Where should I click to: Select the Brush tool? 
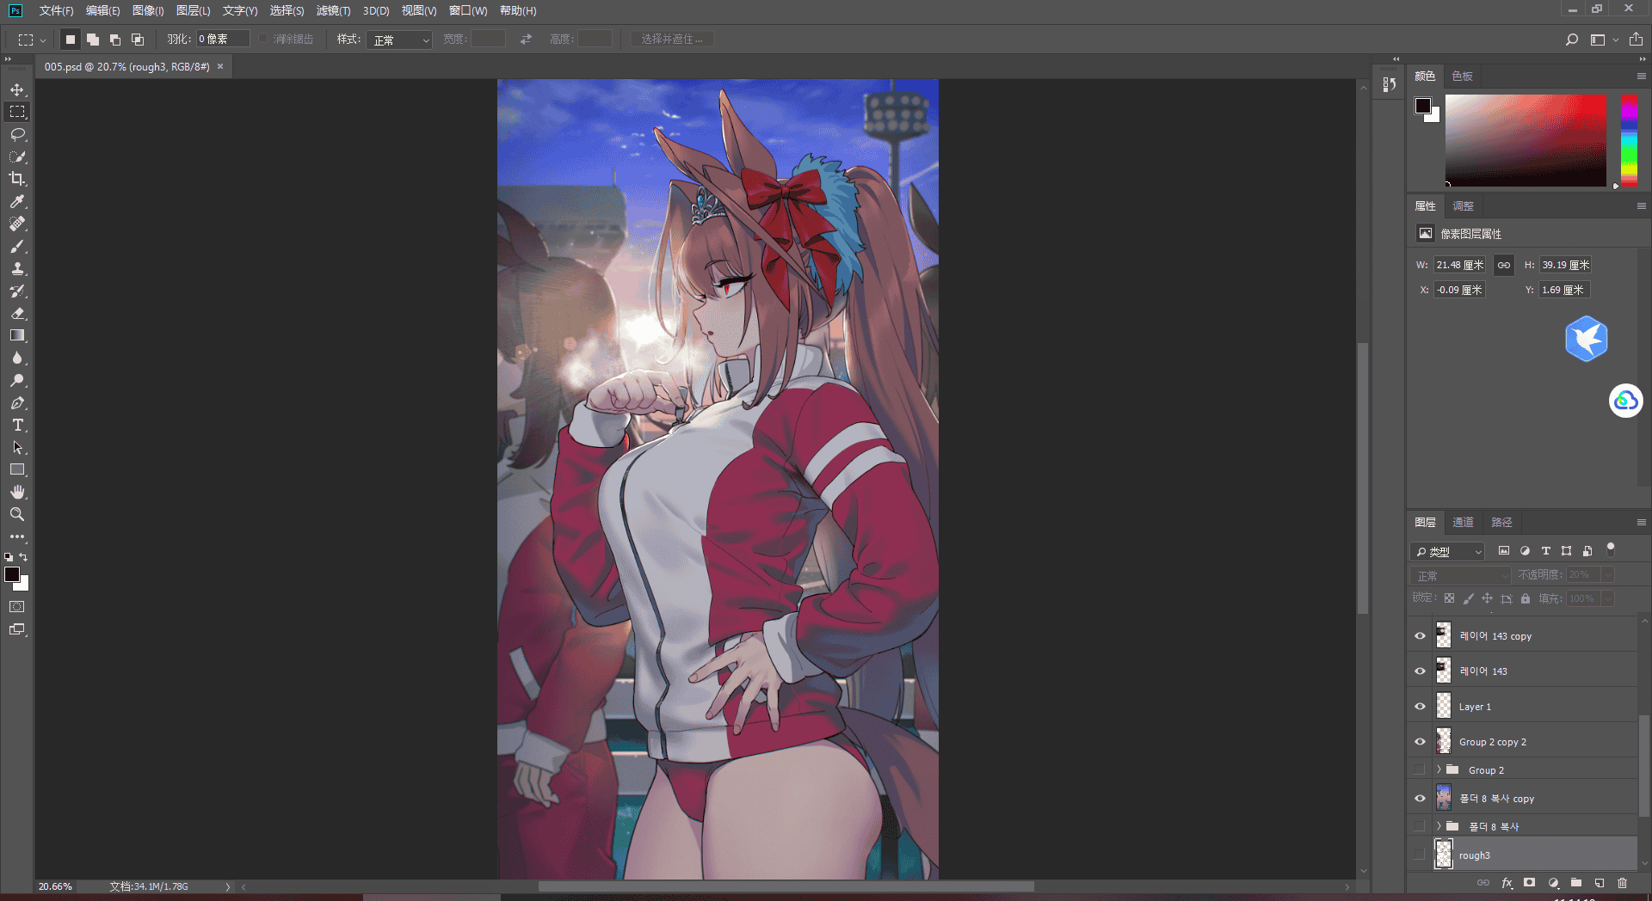tap(17, 246)
